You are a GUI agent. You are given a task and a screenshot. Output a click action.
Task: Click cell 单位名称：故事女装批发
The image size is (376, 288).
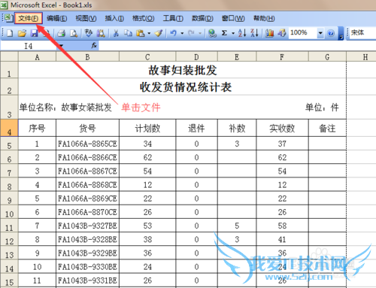[65, 108]
